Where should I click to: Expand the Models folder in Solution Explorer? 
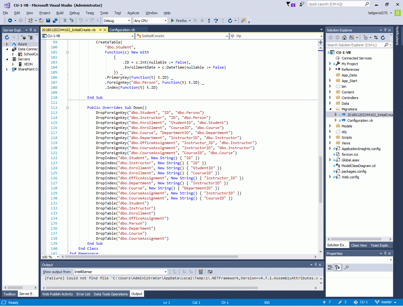pyautogui.click(x=330, y=126)
